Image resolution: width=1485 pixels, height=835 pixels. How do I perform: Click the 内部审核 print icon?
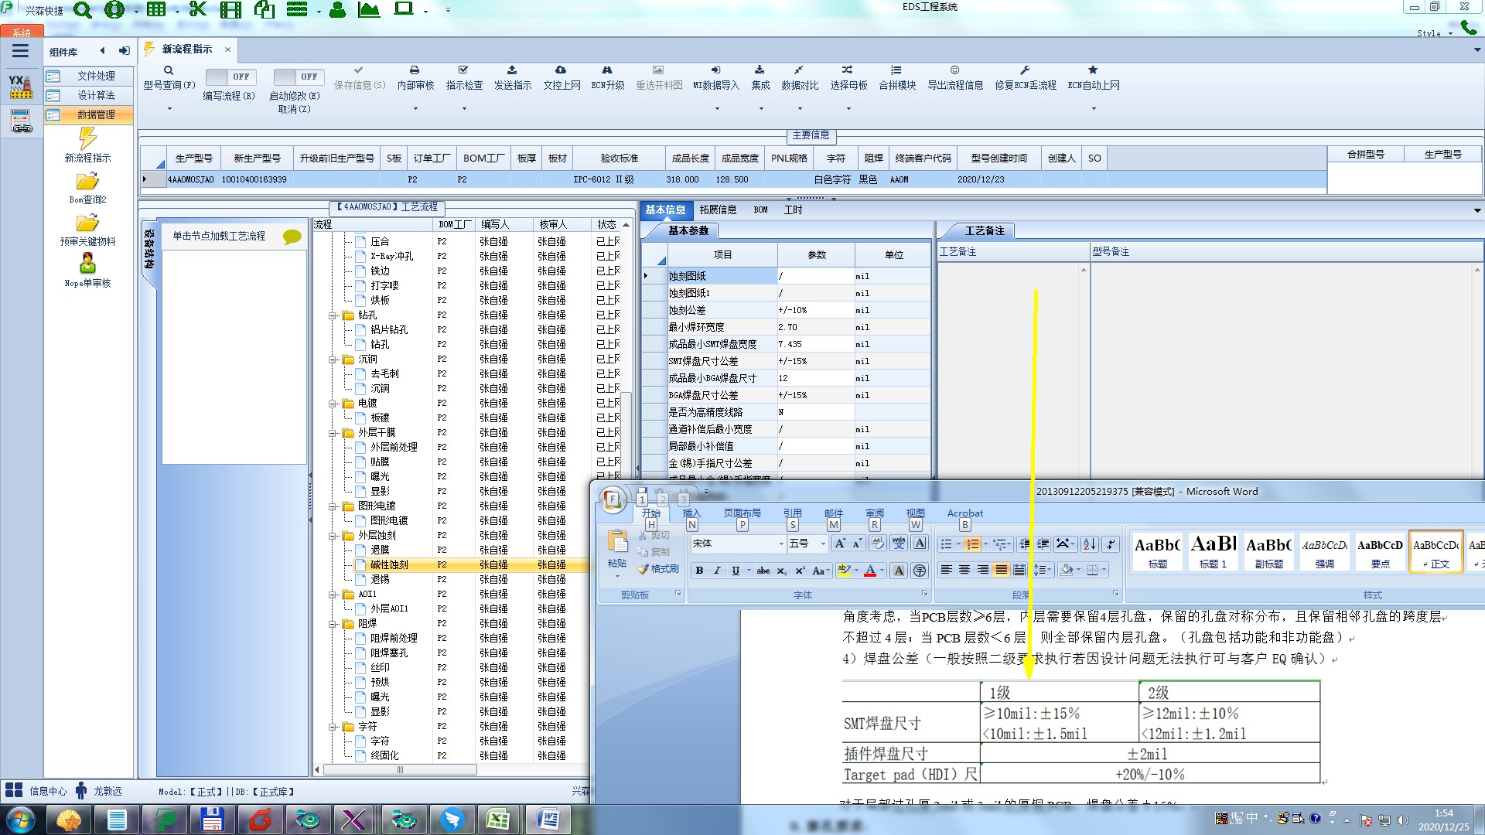415,70
